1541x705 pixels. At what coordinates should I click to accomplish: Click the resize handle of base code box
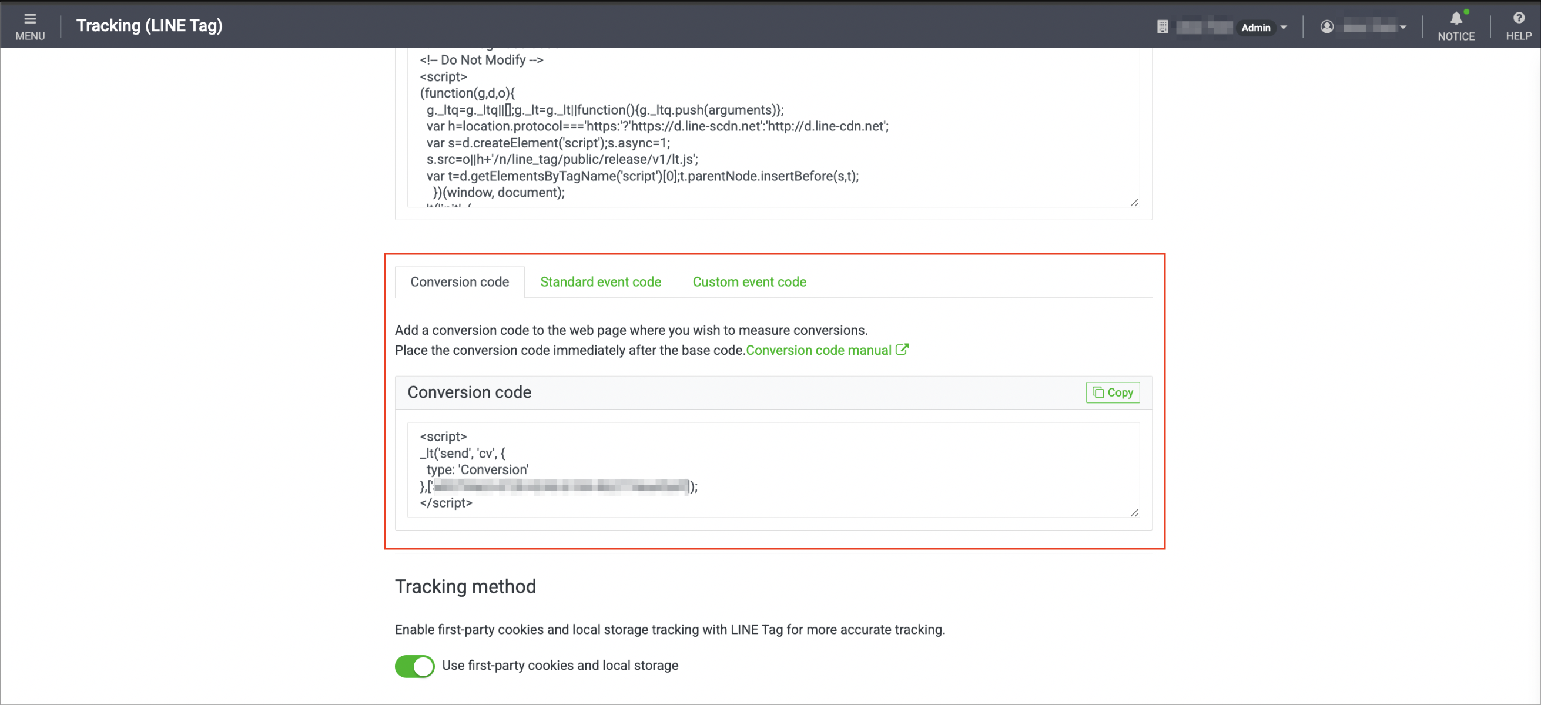1134,202
